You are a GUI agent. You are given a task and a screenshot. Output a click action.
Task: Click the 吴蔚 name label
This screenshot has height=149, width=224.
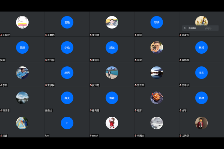tap(3, 60)
